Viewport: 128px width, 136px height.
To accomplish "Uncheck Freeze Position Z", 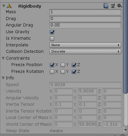I will point(74,65).
